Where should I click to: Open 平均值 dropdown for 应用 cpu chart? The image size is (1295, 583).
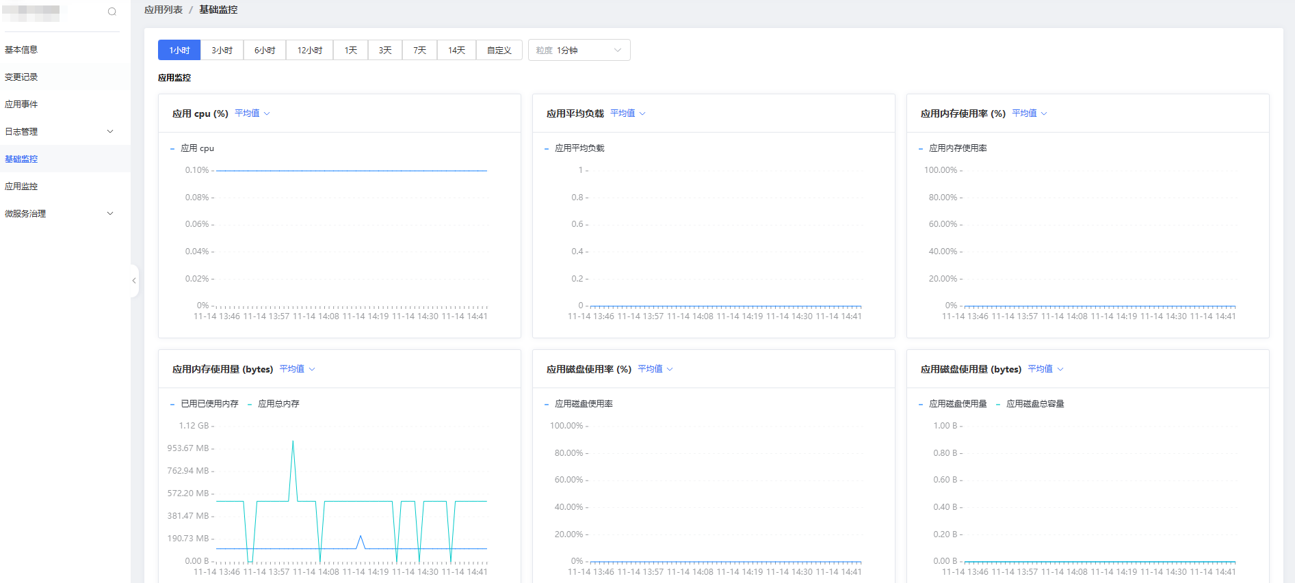pyautogui.click(x=252, y=113)
